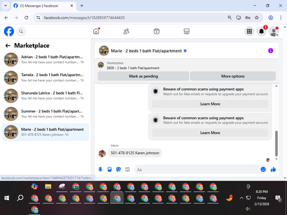Open the Friends icon in top nav
The height and width of the screenshot is (215, 287).
pyautogui.click(x=126, y=32)
